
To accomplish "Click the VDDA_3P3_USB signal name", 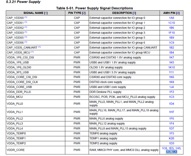I will tap(18, 72).
